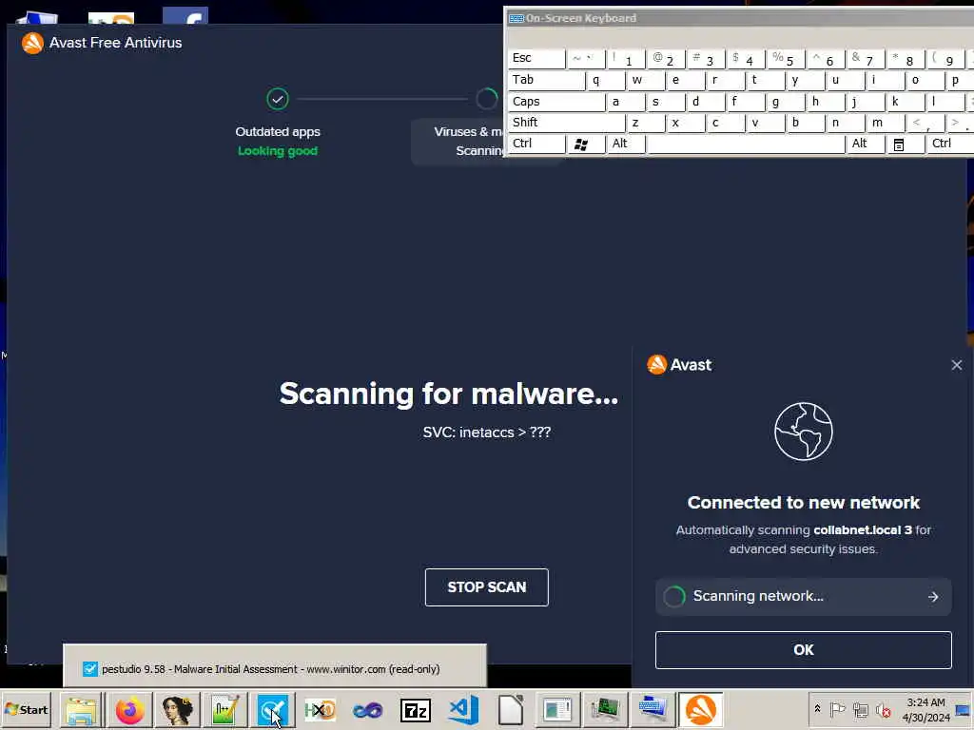
Task: Confirm the network popup with OK
Action: [x=803, y=650]
